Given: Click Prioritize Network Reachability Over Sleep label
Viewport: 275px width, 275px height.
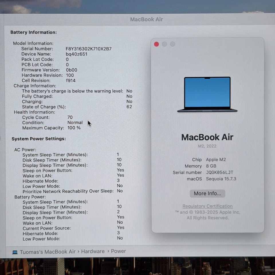Looking at the screenshot, I should pos(68,191).
